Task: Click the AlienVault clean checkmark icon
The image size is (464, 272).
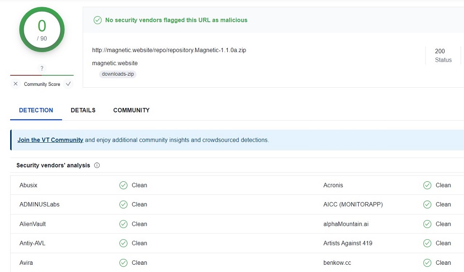Action: [x=123, y=224]
